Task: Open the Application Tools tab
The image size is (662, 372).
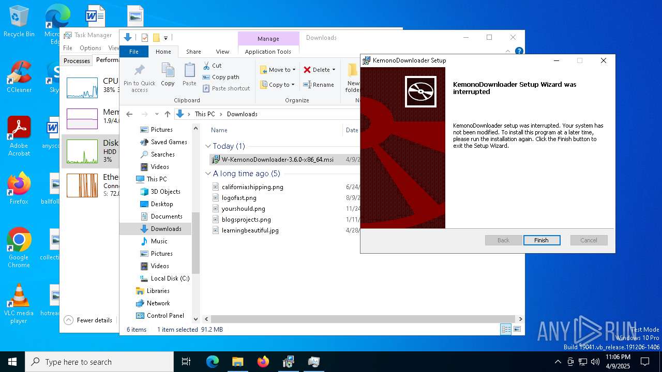Action: tap(268, 52)
